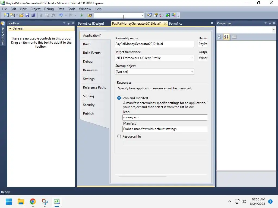Click the Cut scissors icon
The height and width of the screenshot is (208, 278).
41,15
